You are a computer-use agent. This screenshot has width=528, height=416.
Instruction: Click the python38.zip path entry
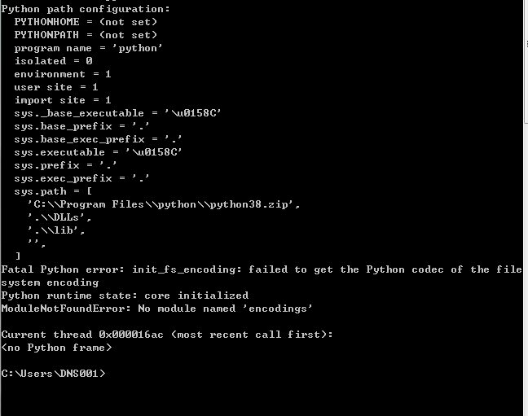click(x=164, y=204)
